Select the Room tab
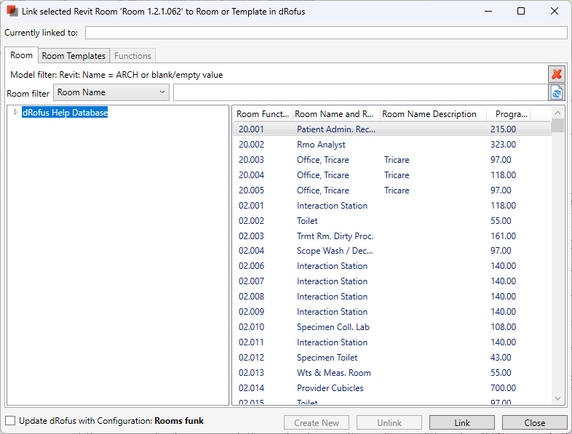Image resolution: width=572 pixels, height=434 pixels. [21, 55]
